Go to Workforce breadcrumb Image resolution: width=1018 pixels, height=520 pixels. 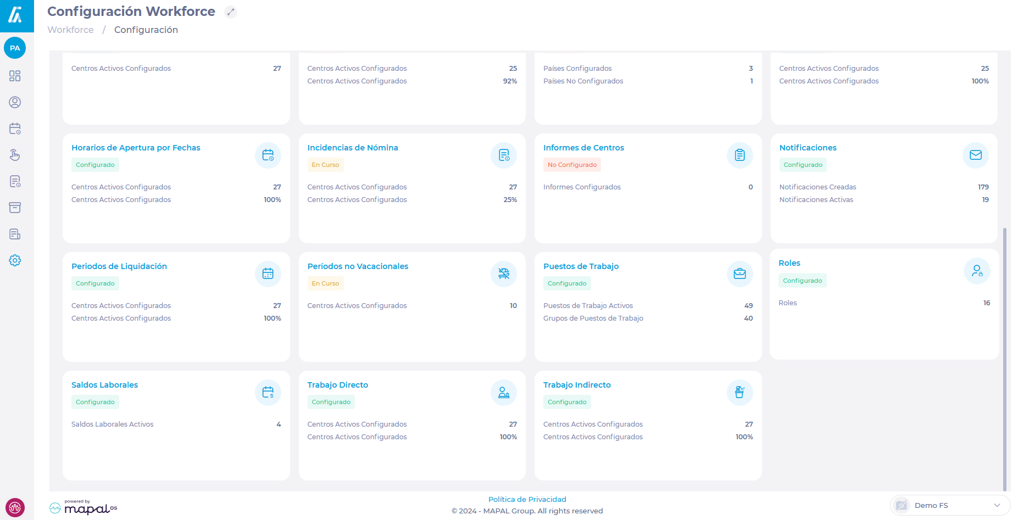pyautogui.click(x=70, y=30)
